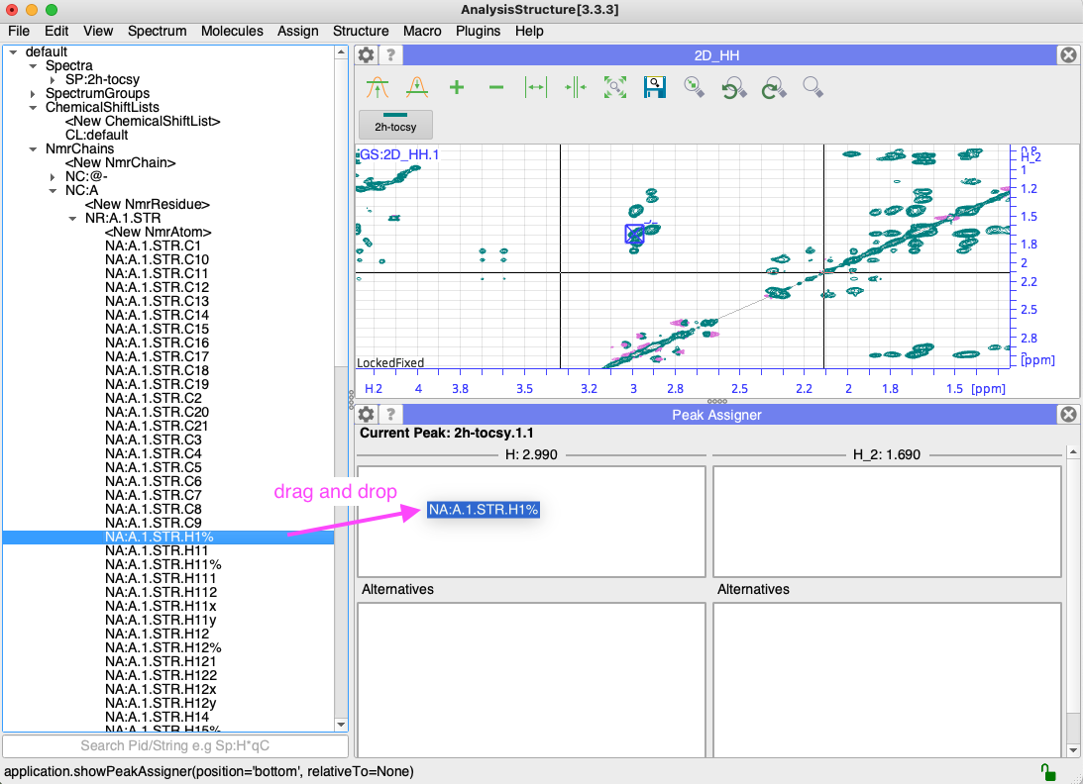Select NA:A.1.STR.C21 atom
This screenshot has height=784, width=1083.
pyautogui.click(x=157, y=425)
